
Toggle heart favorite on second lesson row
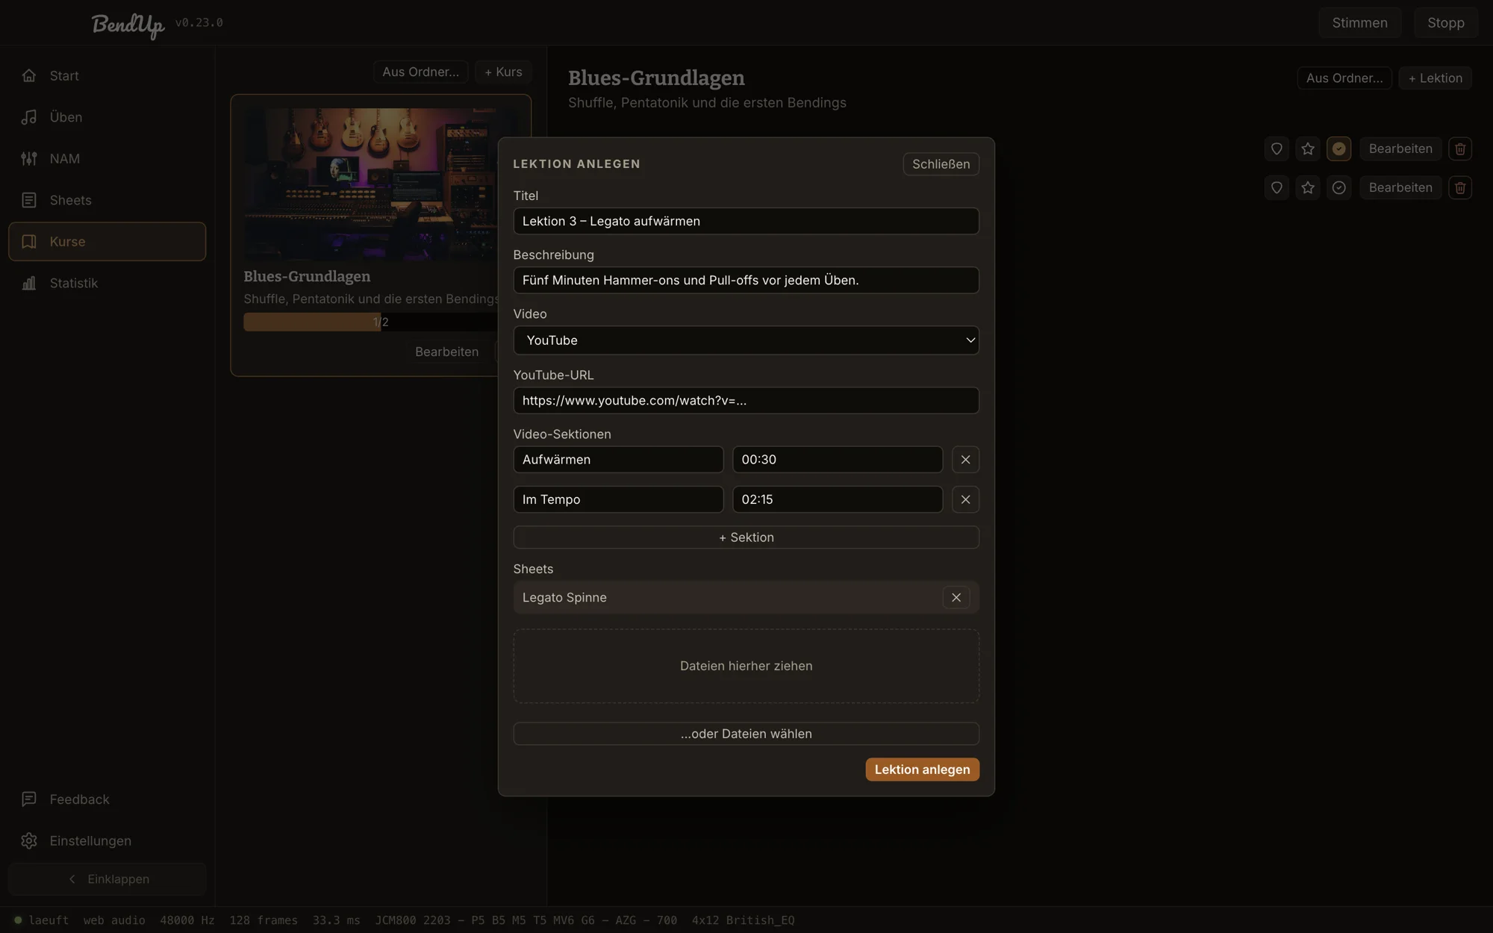click(1277, 187)
